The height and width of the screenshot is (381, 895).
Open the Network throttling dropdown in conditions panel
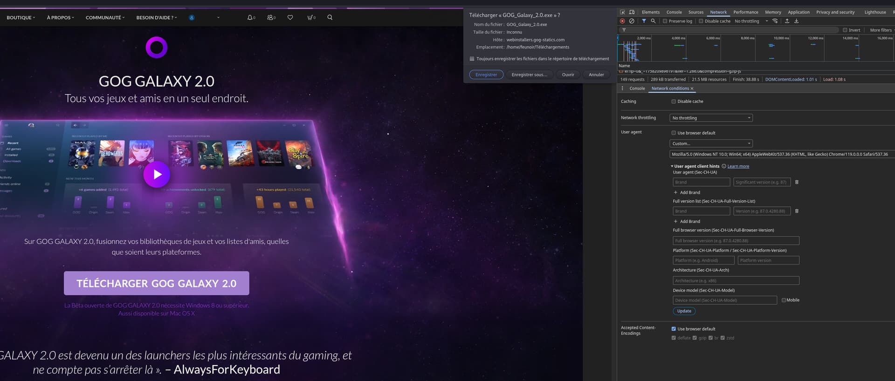coord(711,118)
